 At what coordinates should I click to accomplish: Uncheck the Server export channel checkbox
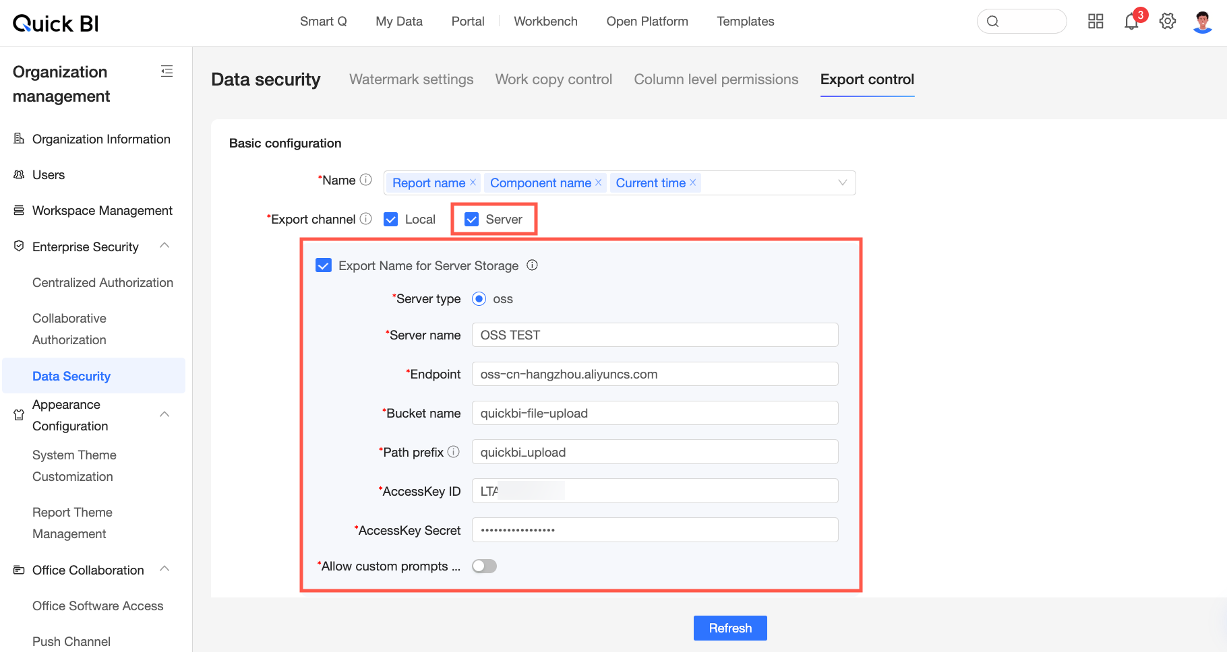(x=472, y=220)
